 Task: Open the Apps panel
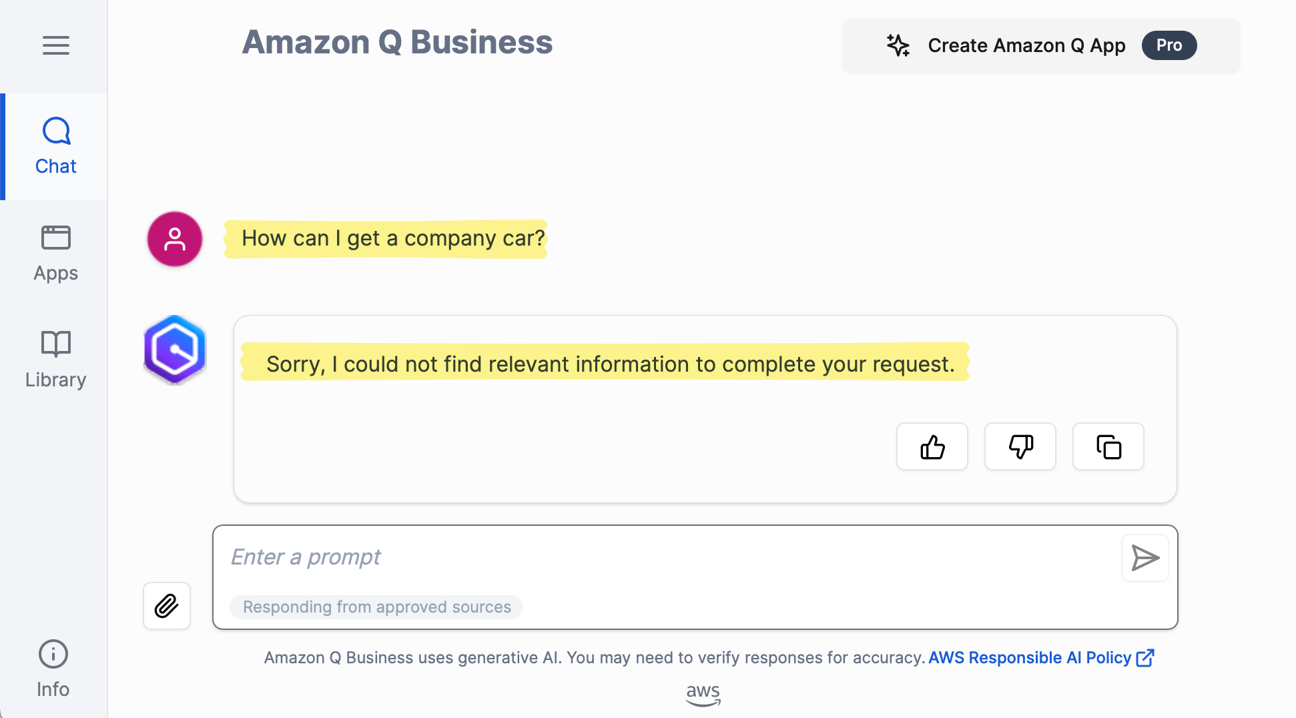pyautogui.click(x=55, y=252)
